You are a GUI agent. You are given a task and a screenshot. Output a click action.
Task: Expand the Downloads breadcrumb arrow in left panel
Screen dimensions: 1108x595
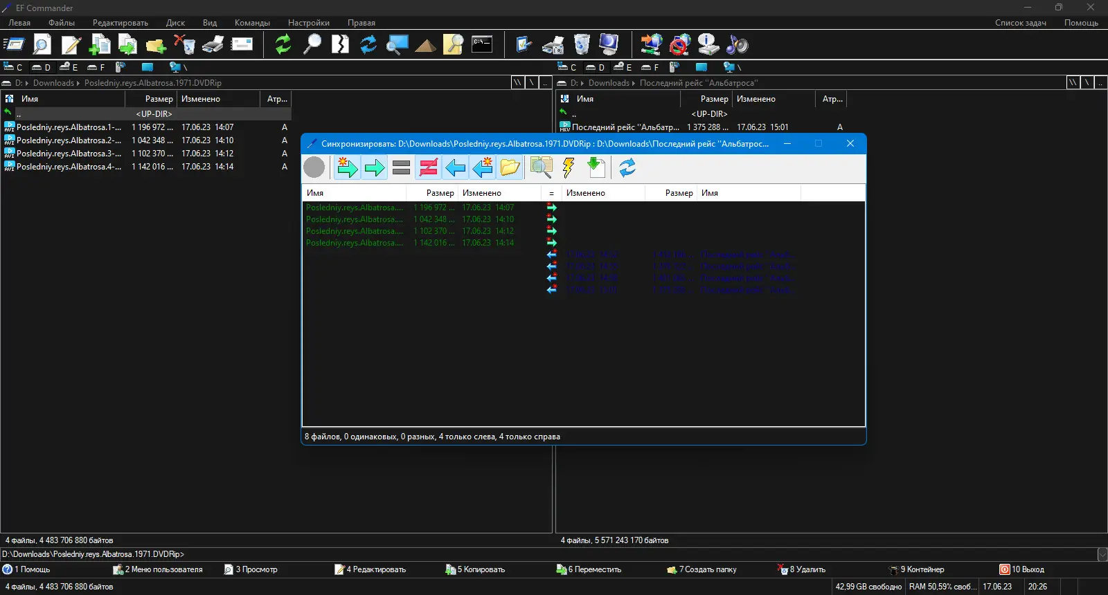pyautogui.click(x=78, y=83)
